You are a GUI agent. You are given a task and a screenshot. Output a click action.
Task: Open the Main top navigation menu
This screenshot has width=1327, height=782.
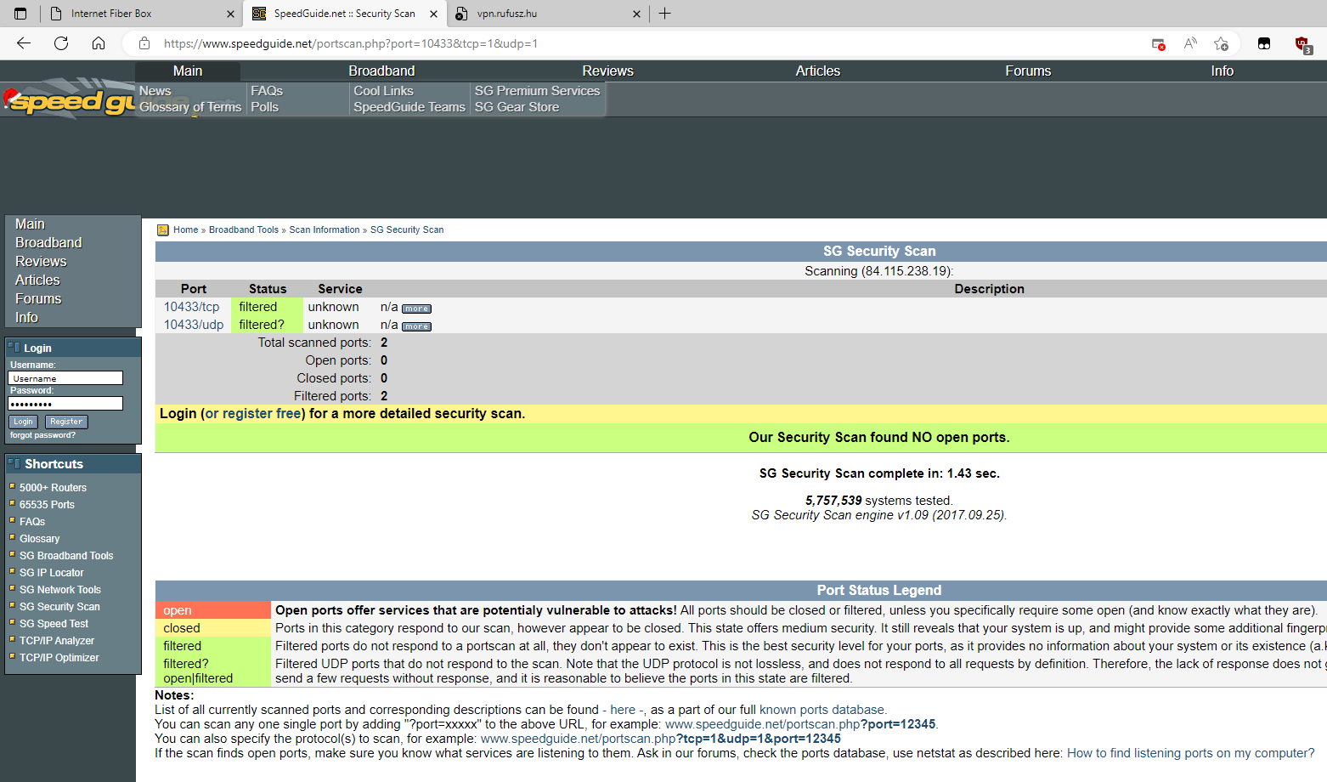click(188, 71)
